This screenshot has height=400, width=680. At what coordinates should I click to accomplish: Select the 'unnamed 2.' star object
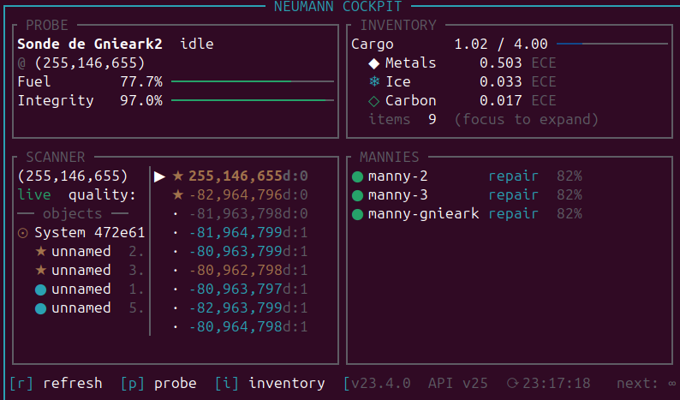89,251
